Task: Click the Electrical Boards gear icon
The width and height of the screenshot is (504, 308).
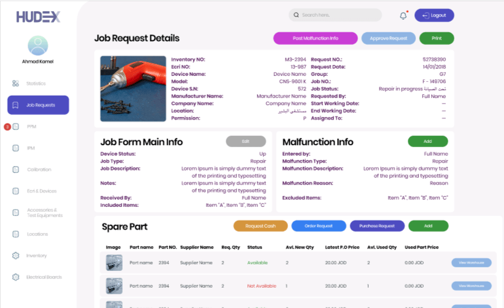Action: point(16,277)
